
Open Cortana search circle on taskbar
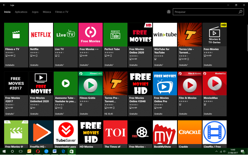coord(12,151)
